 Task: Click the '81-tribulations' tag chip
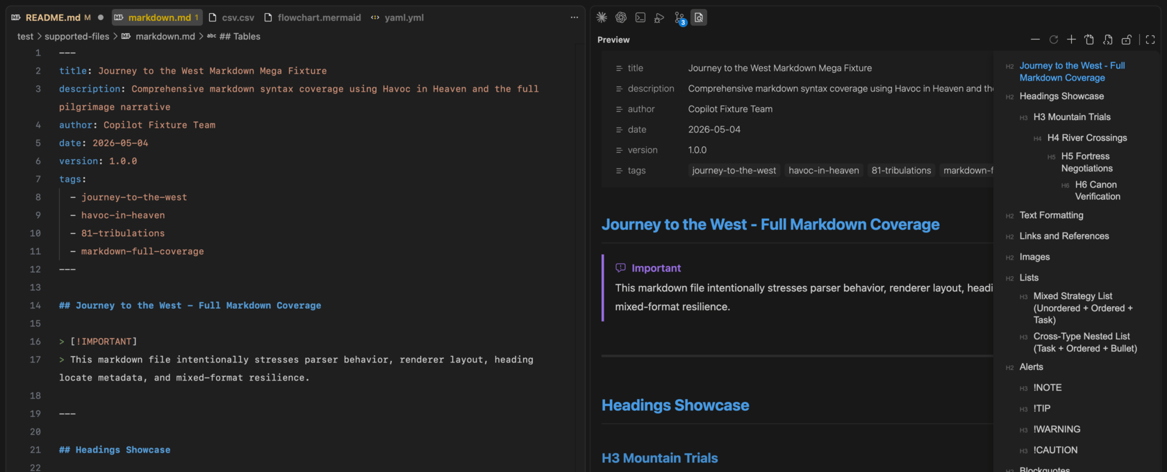(901, 171)
